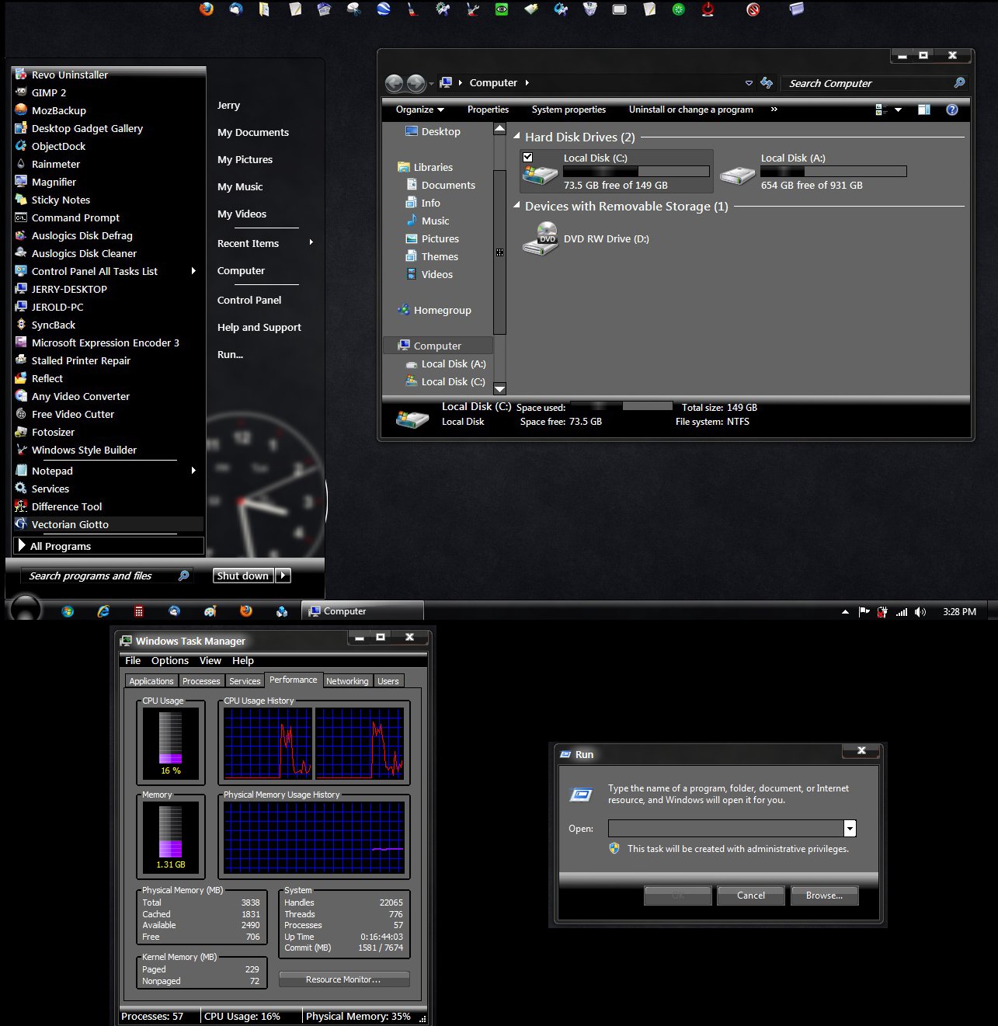Click the navigation pane scroll down arrow
The width and height of the screenshot is (998, 1026).
[500, 389]
